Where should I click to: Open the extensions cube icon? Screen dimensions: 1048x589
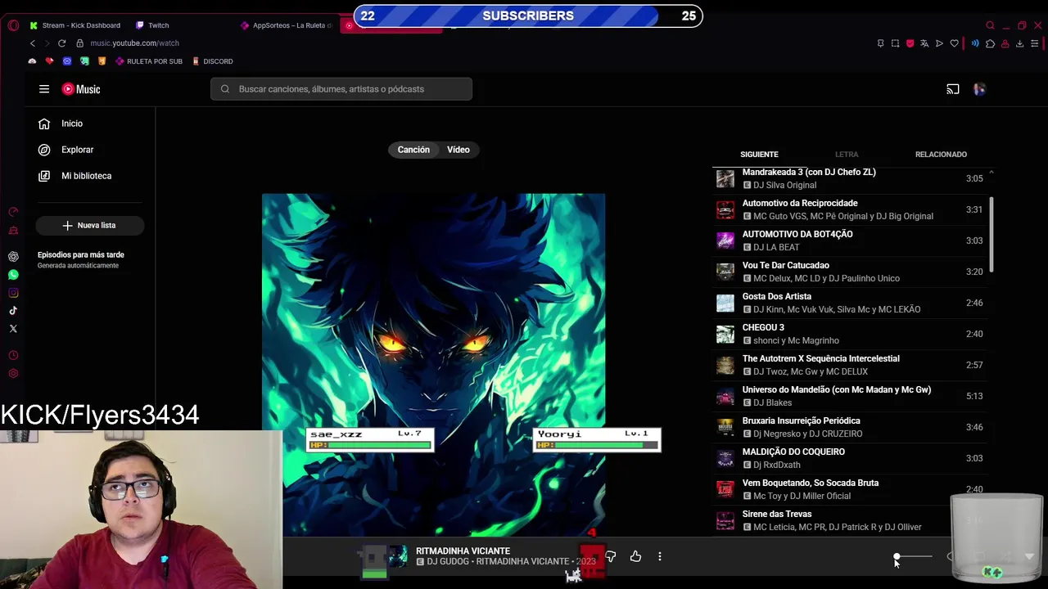tap(990, 43)
